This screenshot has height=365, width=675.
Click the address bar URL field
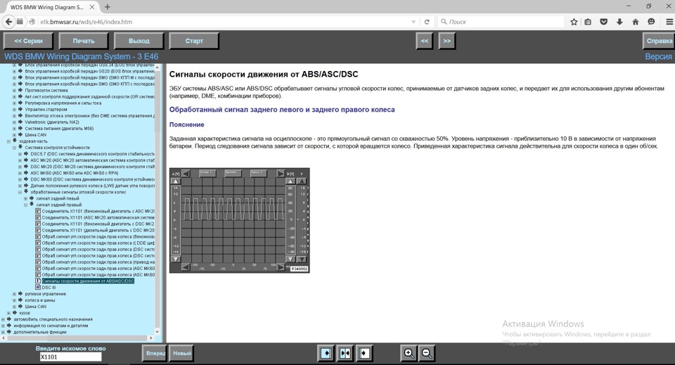click(224, 22)
